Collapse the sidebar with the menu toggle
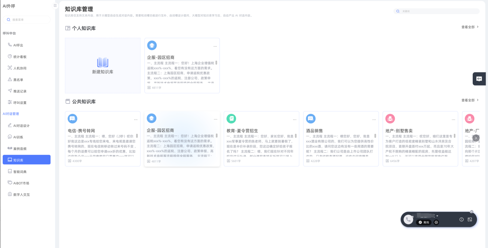The image size is (488, 248). (x=55, y=5)
